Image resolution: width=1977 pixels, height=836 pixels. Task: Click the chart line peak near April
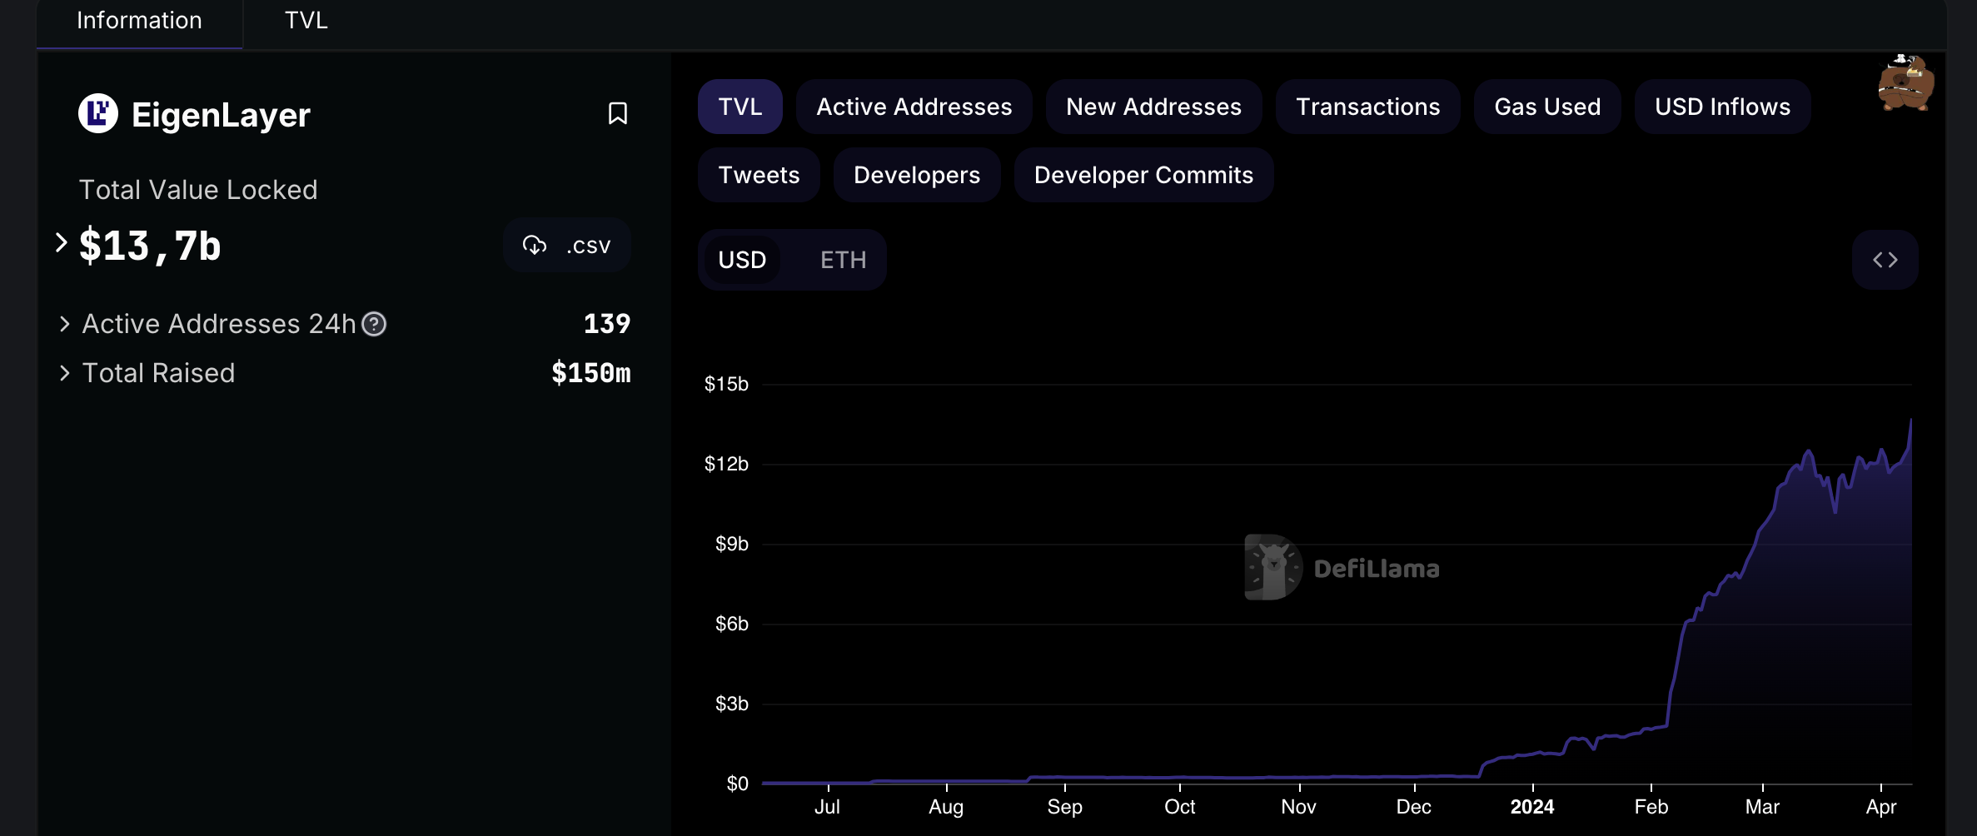pyautogui.click(x=1910, y=420)
